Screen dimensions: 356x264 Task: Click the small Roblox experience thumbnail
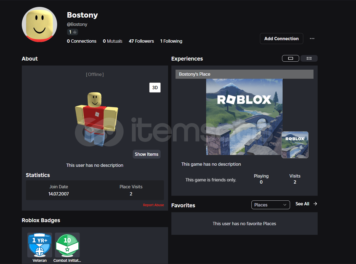point(295,145)
